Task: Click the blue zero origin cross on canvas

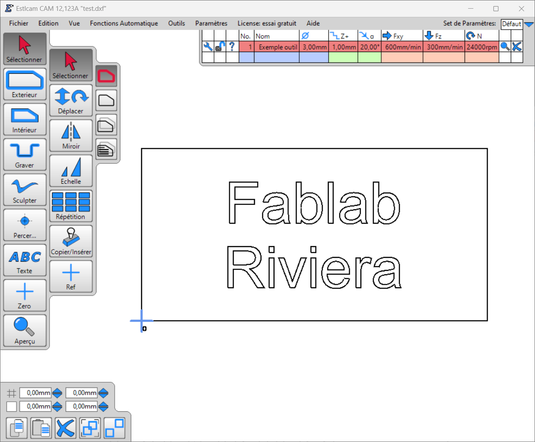Action: pos(142,321)
